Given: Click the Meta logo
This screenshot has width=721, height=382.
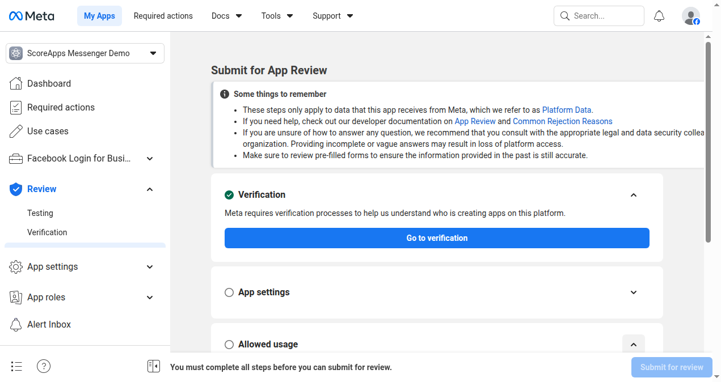Looking at the screenshot, I should 32,16.
